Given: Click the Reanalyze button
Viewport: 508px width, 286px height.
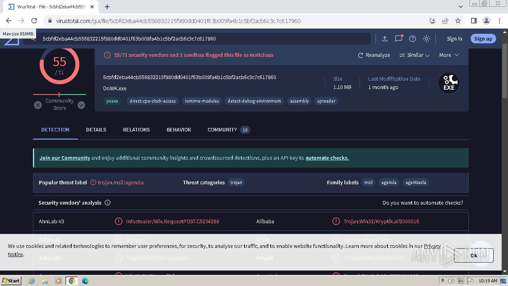Looking at the screenshot, I should coord(374,55).
